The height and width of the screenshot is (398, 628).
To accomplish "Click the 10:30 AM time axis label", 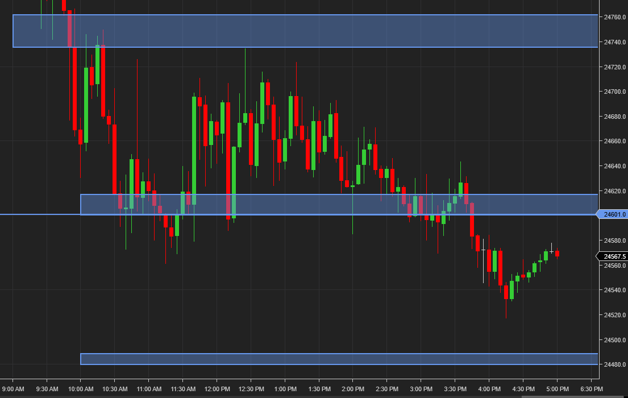I will [115, 389].
